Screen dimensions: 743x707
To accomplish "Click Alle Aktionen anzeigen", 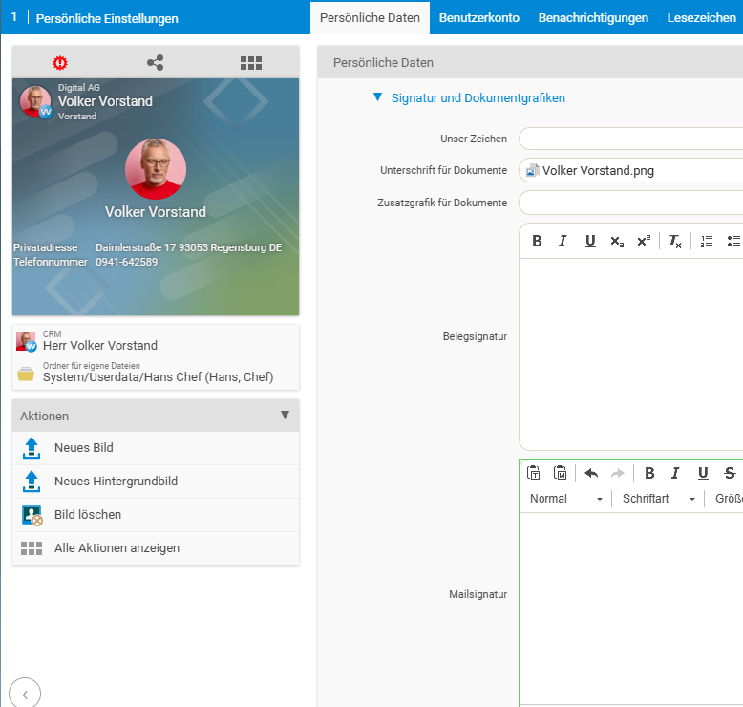I will click(156, 548).
